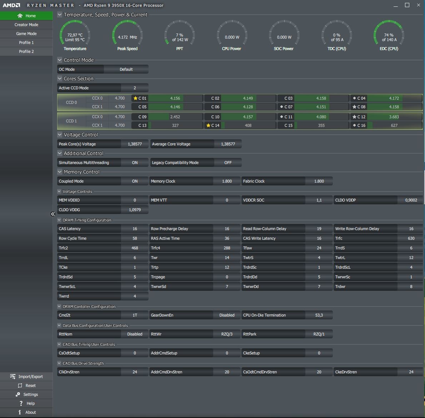Click the dot marker on core C 04
The height and width of the screenshot is (418, 425).
(354, 98)
